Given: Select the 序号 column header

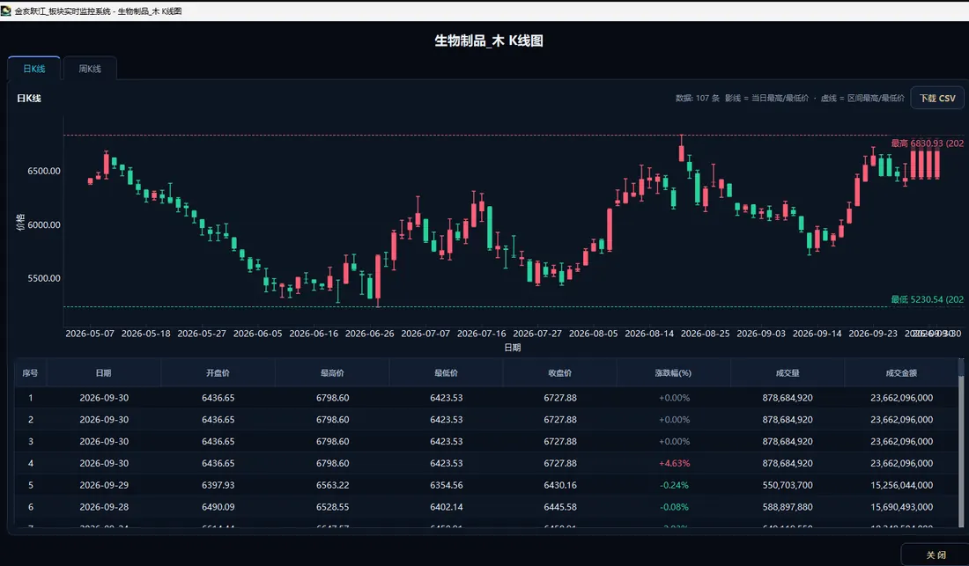Looking at the screenshot, I should coord(30,373).
